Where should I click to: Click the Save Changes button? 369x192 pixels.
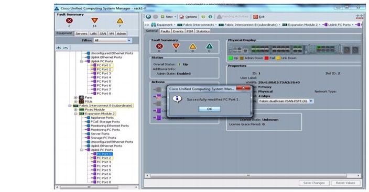313,183
